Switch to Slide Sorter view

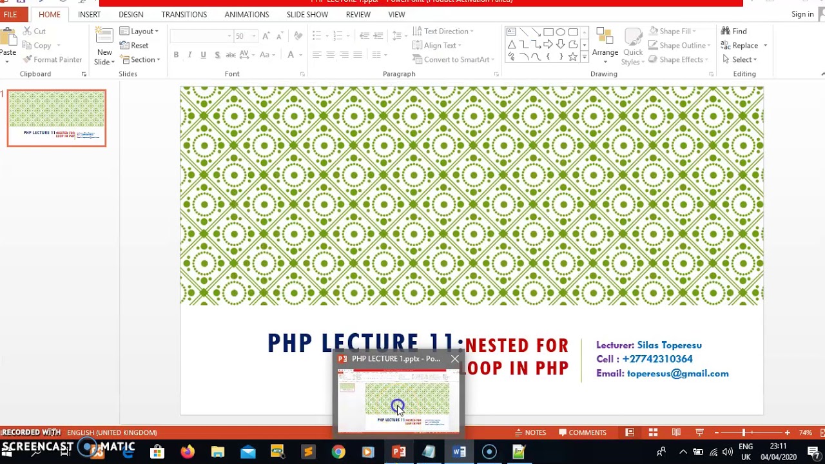pyautogui.click(x=653, y=432)
